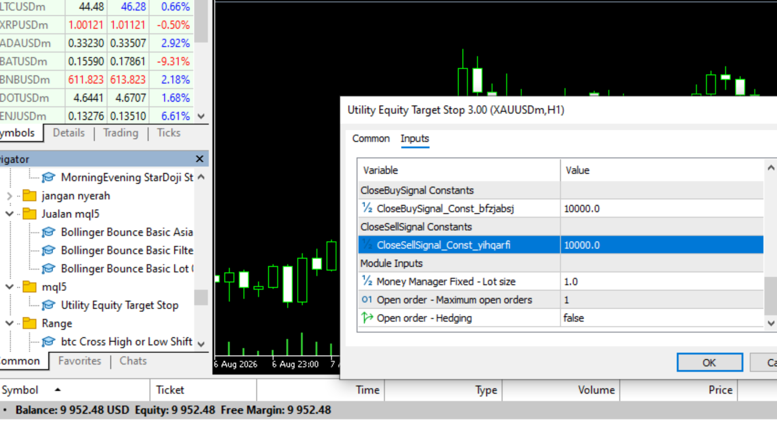This screenshot has height=437, width=777.
Task: Select Utility Equity Target Stop advisor icon
Action: pos(49,305)
